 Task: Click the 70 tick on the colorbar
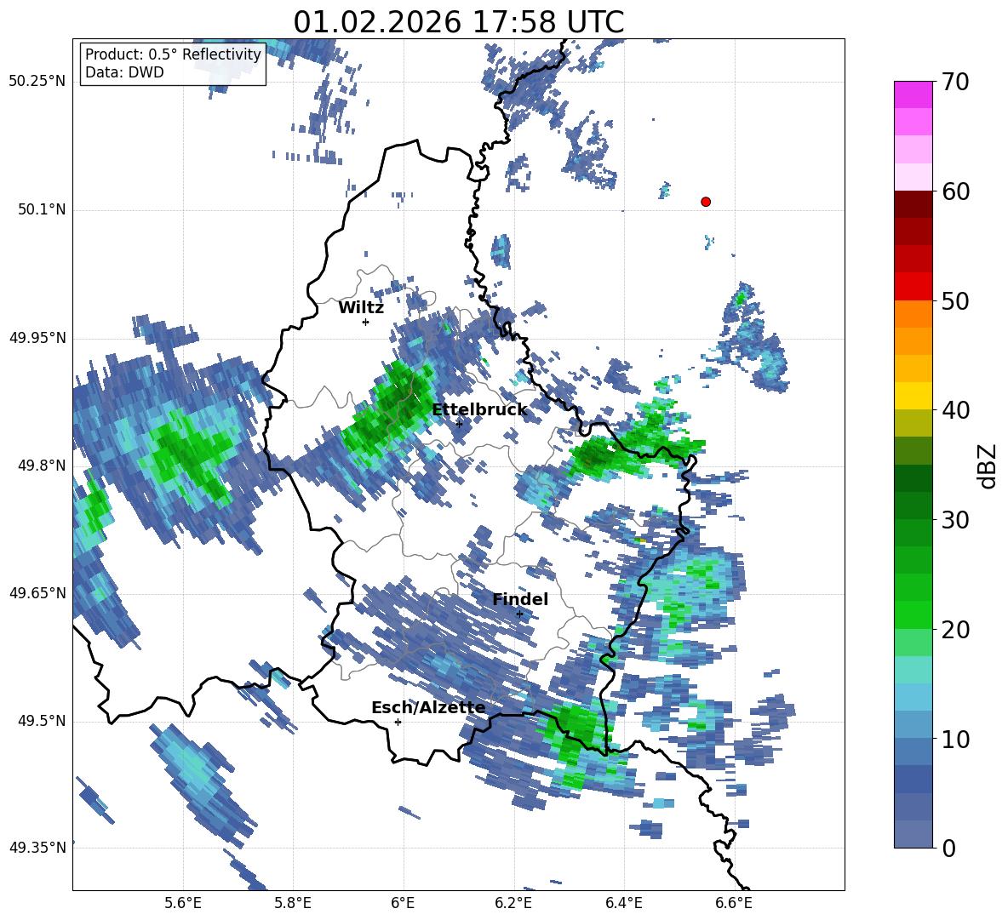[954, 83]
